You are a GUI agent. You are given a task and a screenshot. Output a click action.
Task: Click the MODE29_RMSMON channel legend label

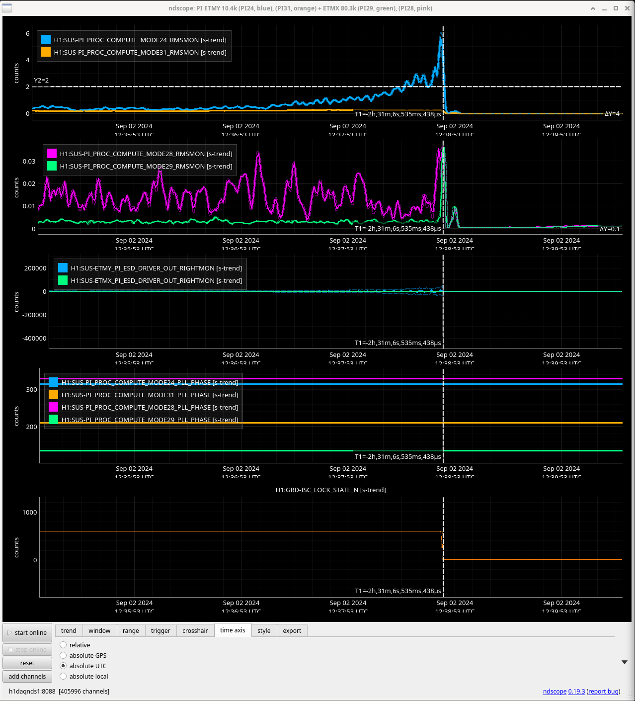pos(146,166)
